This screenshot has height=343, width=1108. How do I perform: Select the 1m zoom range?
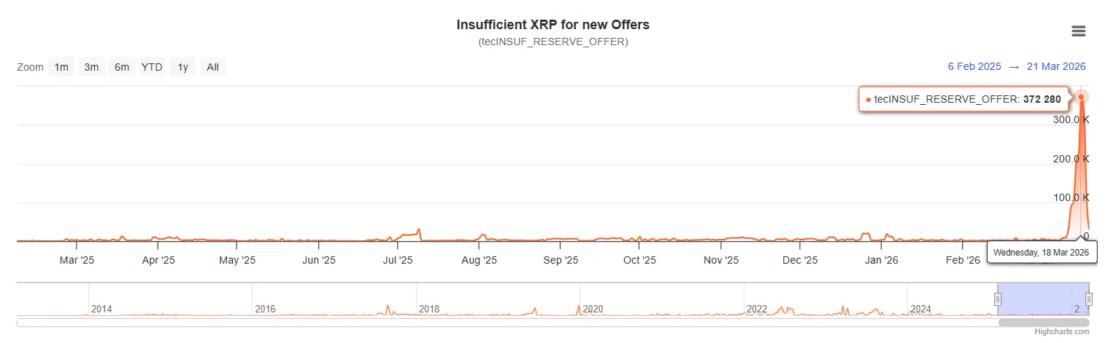point(61,67)
